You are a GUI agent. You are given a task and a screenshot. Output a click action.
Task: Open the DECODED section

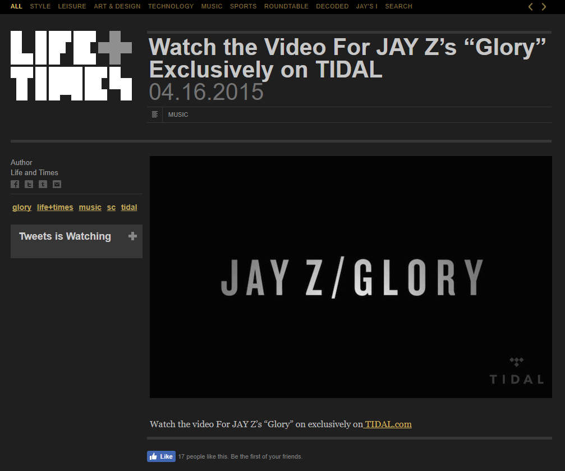(332, 7)
